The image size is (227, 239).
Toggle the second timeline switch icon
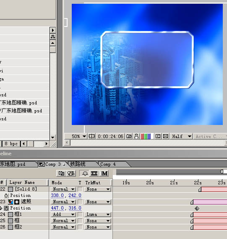pyautogui.click(x=70, y=173)
